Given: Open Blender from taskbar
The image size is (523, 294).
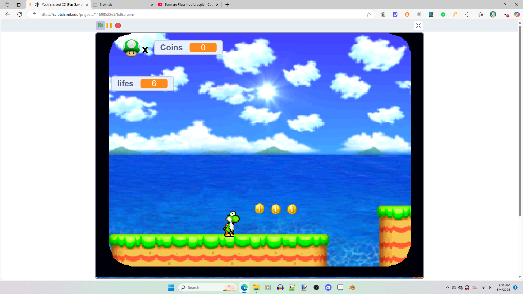Looking at the screenshot, I should 352,287.
